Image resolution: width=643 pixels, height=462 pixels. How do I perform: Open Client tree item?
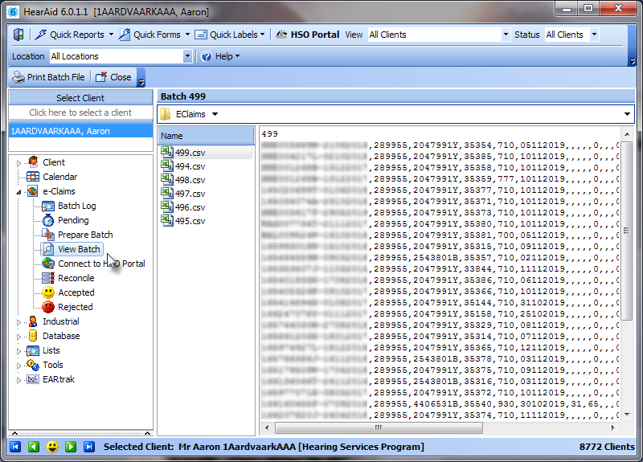click(54, 162)
